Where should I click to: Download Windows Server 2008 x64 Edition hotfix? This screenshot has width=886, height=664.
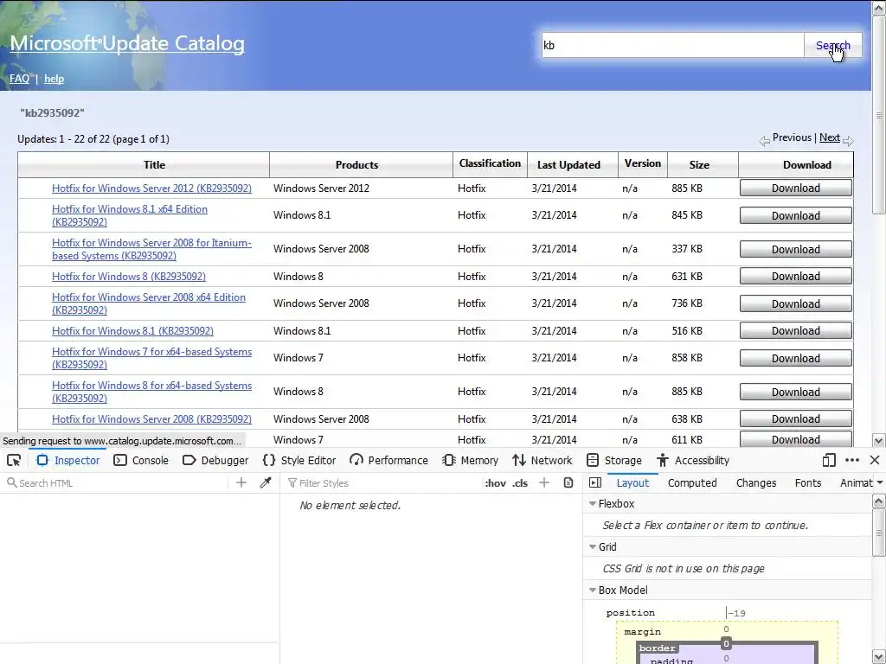(x=796, y=303)
